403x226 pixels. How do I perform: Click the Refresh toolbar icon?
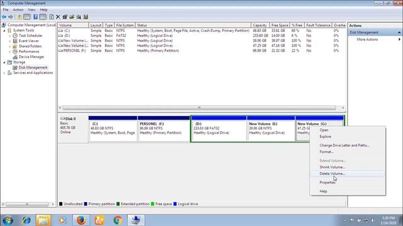[52, 17]
